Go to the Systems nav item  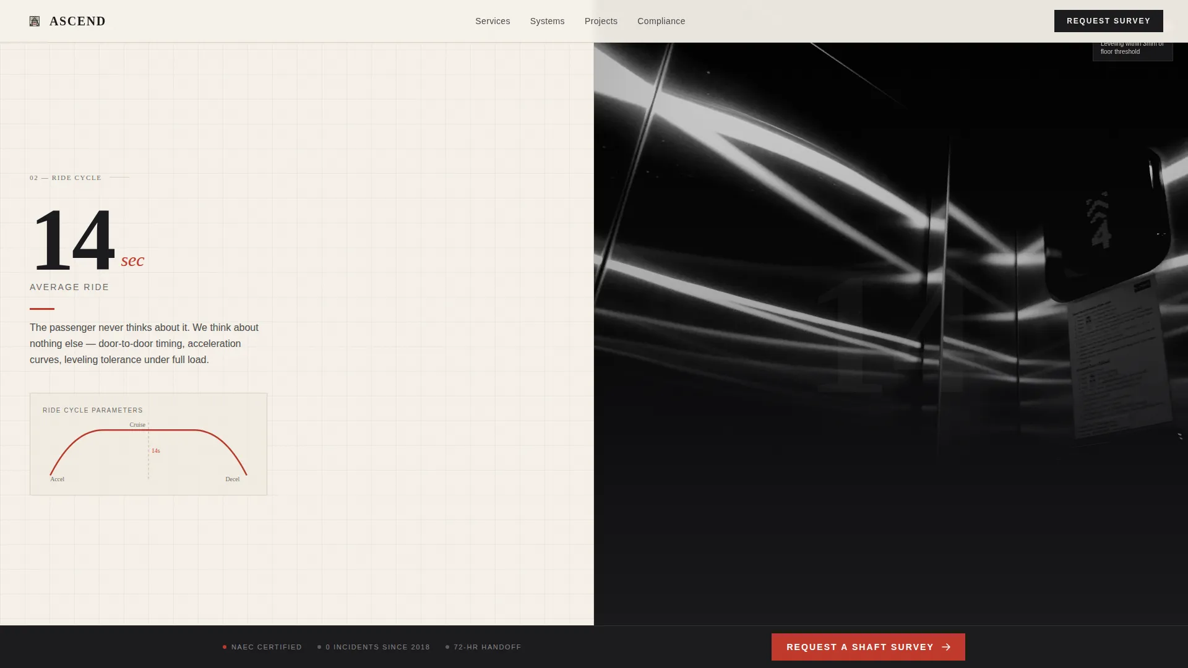547,21
